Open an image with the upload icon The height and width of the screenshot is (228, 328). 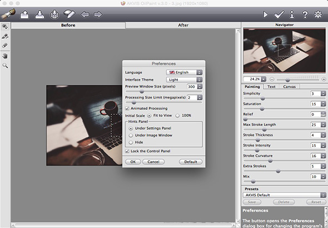[24, 14]
